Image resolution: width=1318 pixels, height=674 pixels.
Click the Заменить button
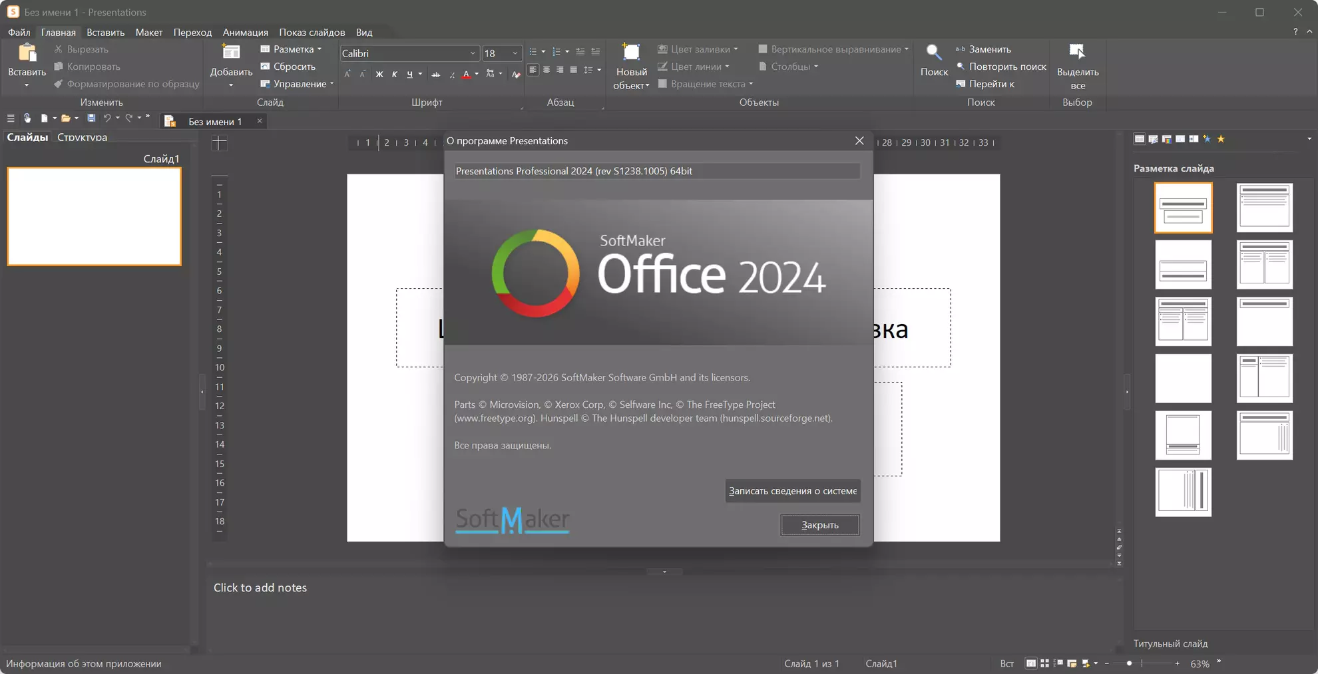coord(983,49)
